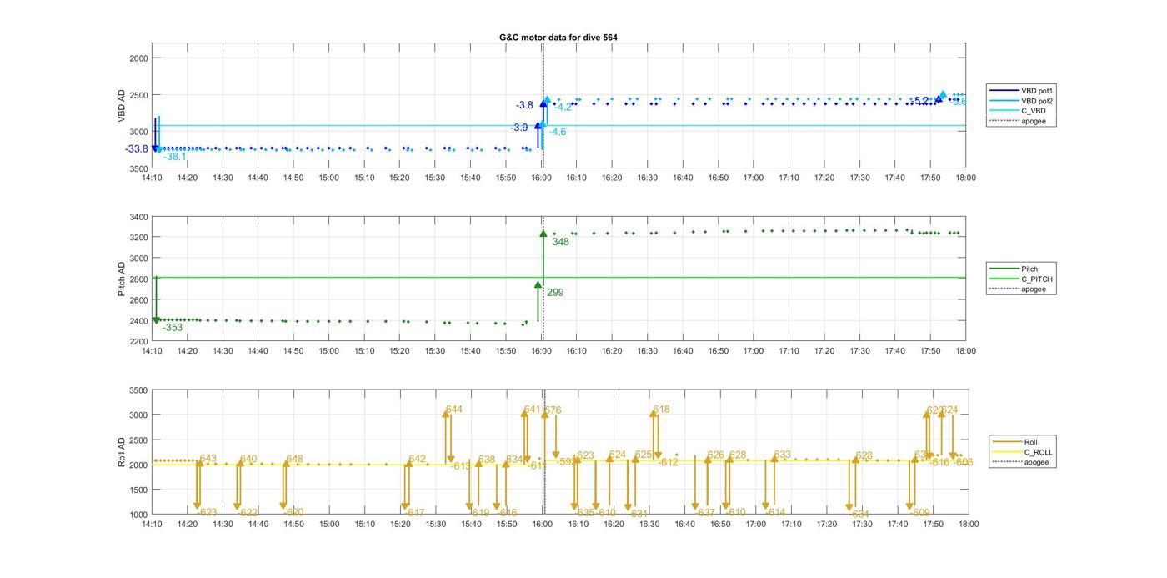Click the -634 roll annotation
Image resolution: width=1167 pixels, height=578 pixels.
pyautogui.click(x=859, y=515)
